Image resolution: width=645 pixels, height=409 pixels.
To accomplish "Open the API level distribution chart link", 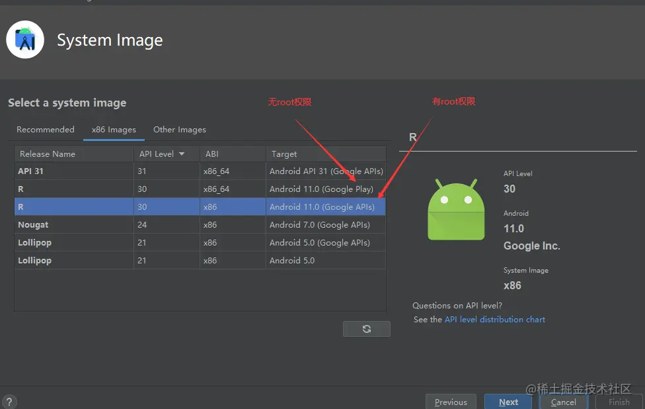I will (x=495, y=320).
